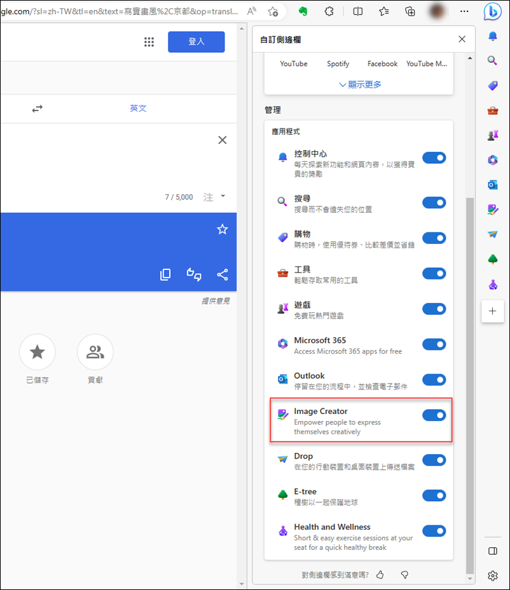Open the Edge profile avatar
The width and height of the screenshot is (510, 590).
[x=438, y=11]
